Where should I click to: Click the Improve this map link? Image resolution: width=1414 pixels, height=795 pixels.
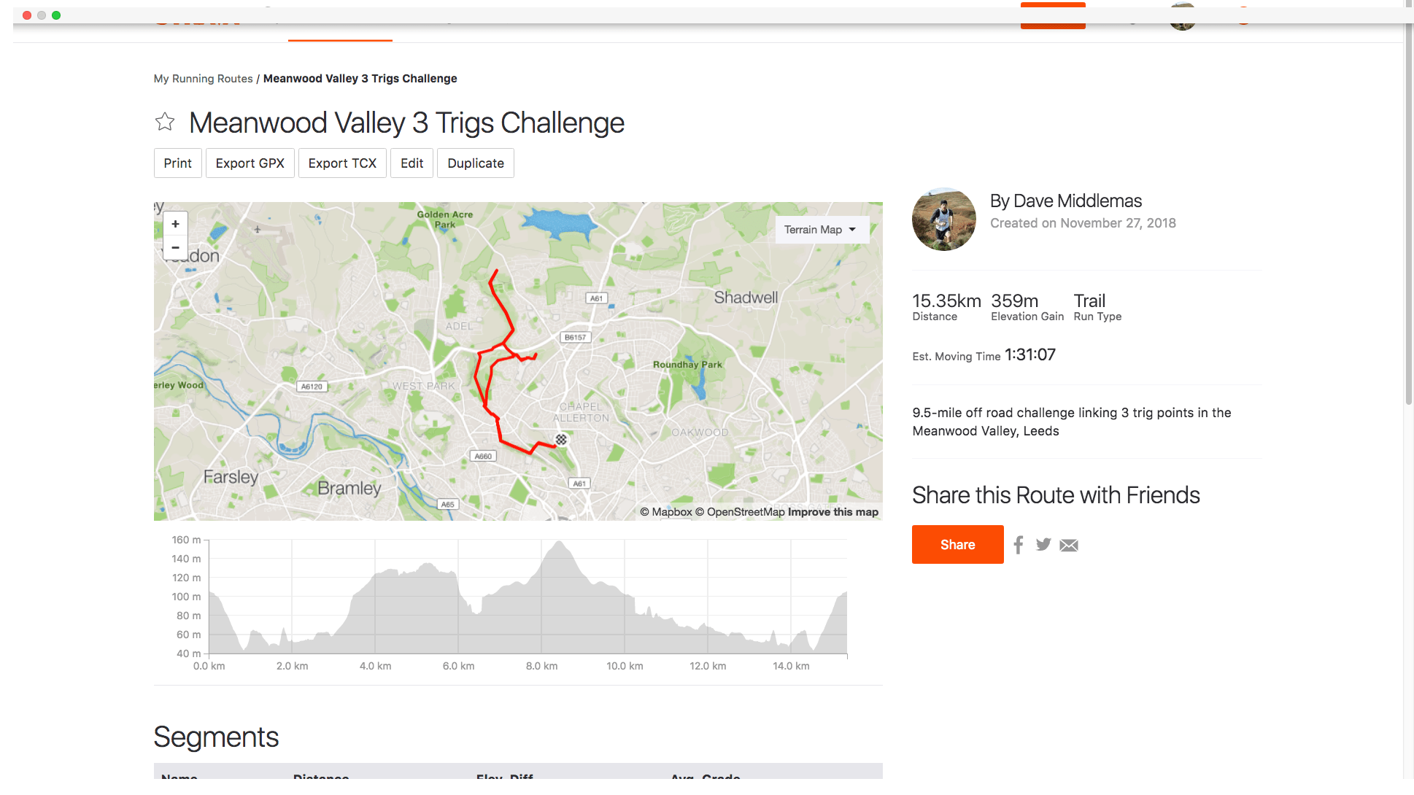(x=832, y=512)
